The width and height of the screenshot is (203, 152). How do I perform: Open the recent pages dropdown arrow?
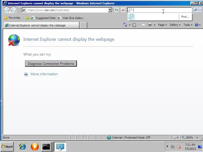pos(19,10)
